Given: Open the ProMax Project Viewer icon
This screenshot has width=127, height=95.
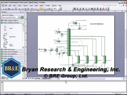Looking at the screenshot, I should (75, 9).
